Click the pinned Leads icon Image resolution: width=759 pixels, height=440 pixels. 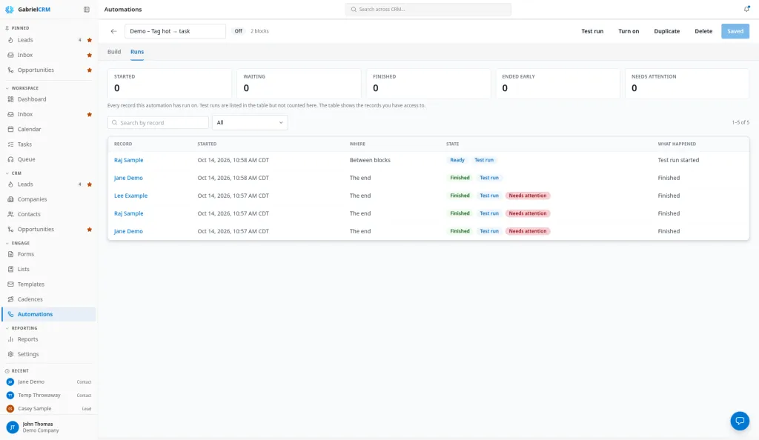click(x=10, y=40)
